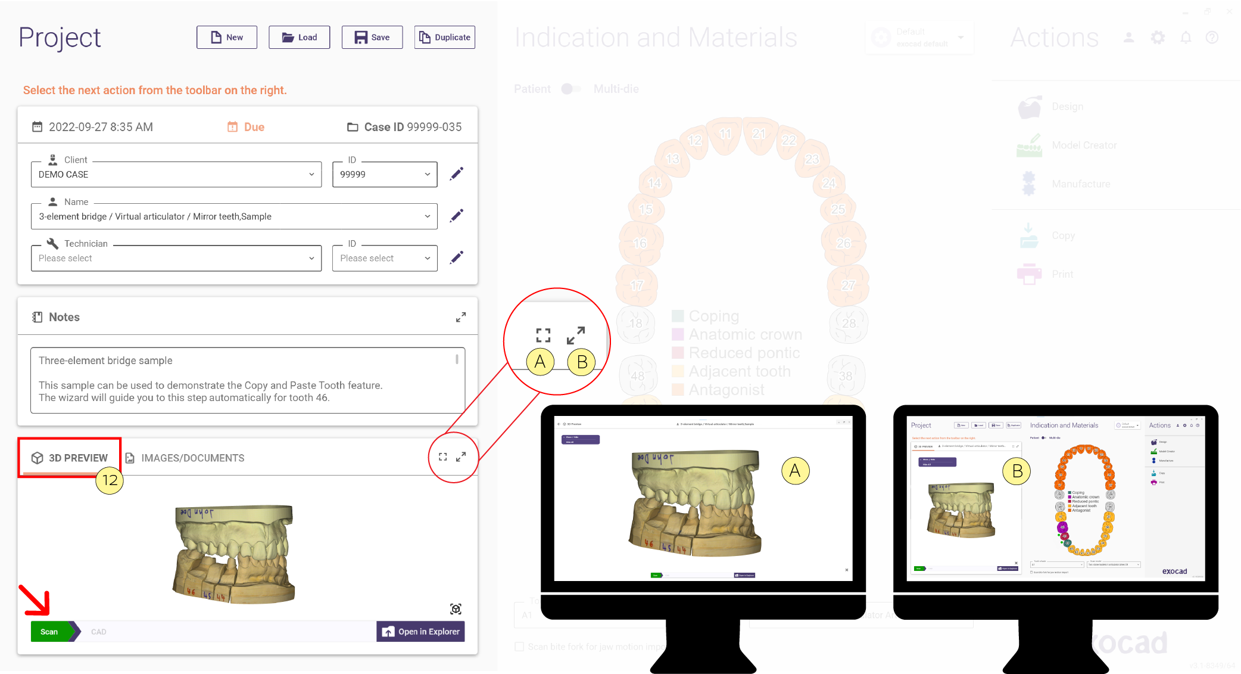Select tooth 21 on the dental chart
Image resolution: width=1241 pixels, height=674 pixels.
click(759, 135)
